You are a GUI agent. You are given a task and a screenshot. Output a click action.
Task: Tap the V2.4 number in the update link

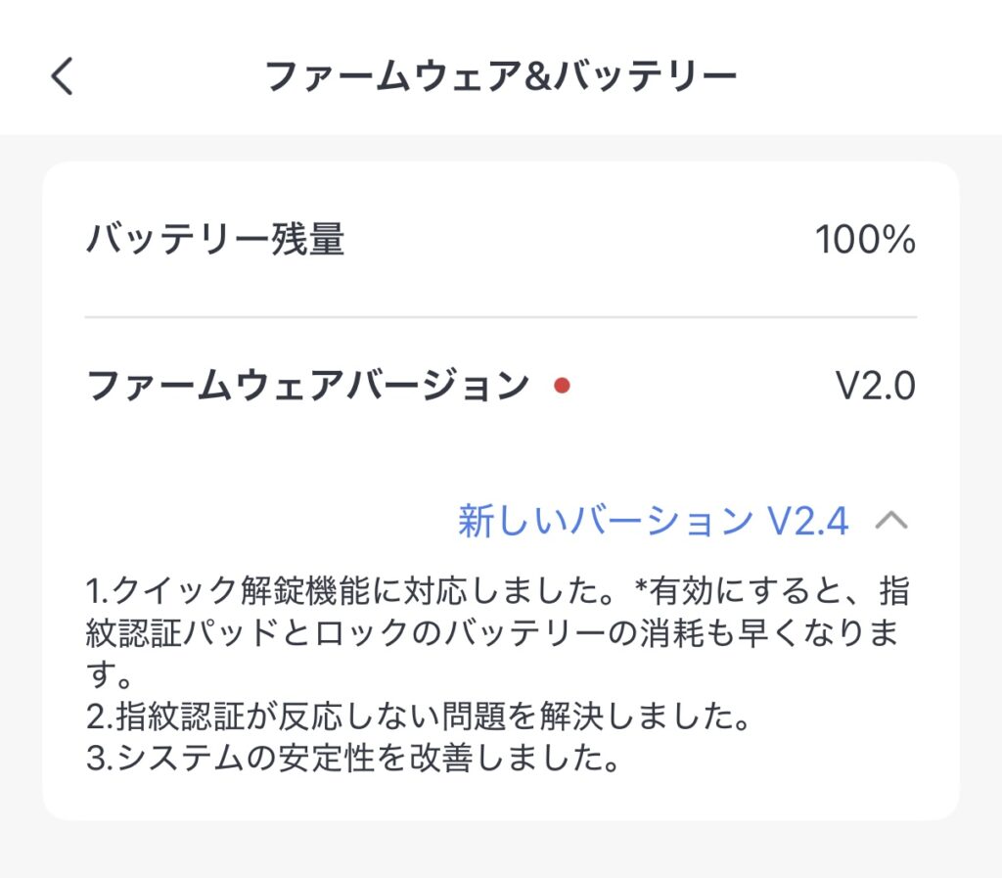pyautogui.click(x=807, y=522)
